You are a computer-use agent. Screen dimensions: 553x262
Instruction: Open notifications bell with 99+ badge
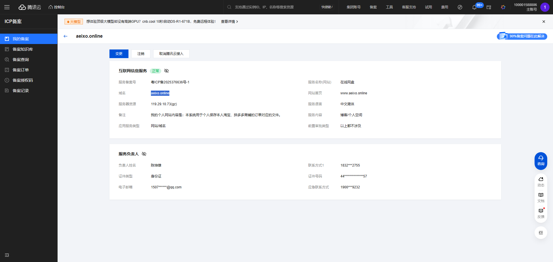[474, 7]
